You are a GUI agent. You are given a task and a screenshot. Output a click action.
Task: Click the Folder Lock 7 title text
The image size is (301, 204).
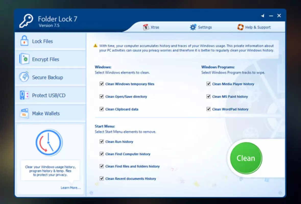(58, 19)
